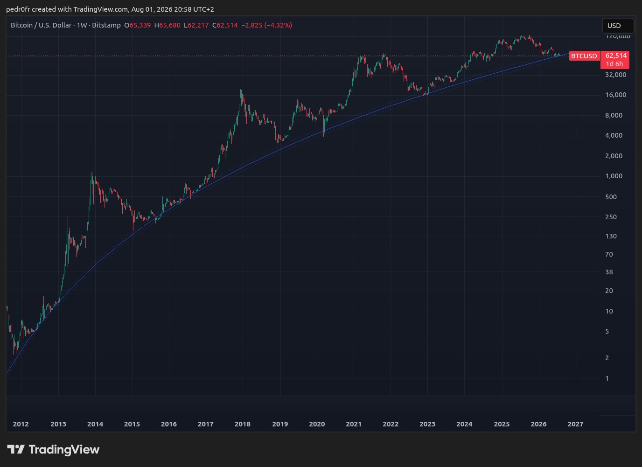Click the 2014 label on the time axis
The image size is (642, 467).
click(x=95, y=424)
